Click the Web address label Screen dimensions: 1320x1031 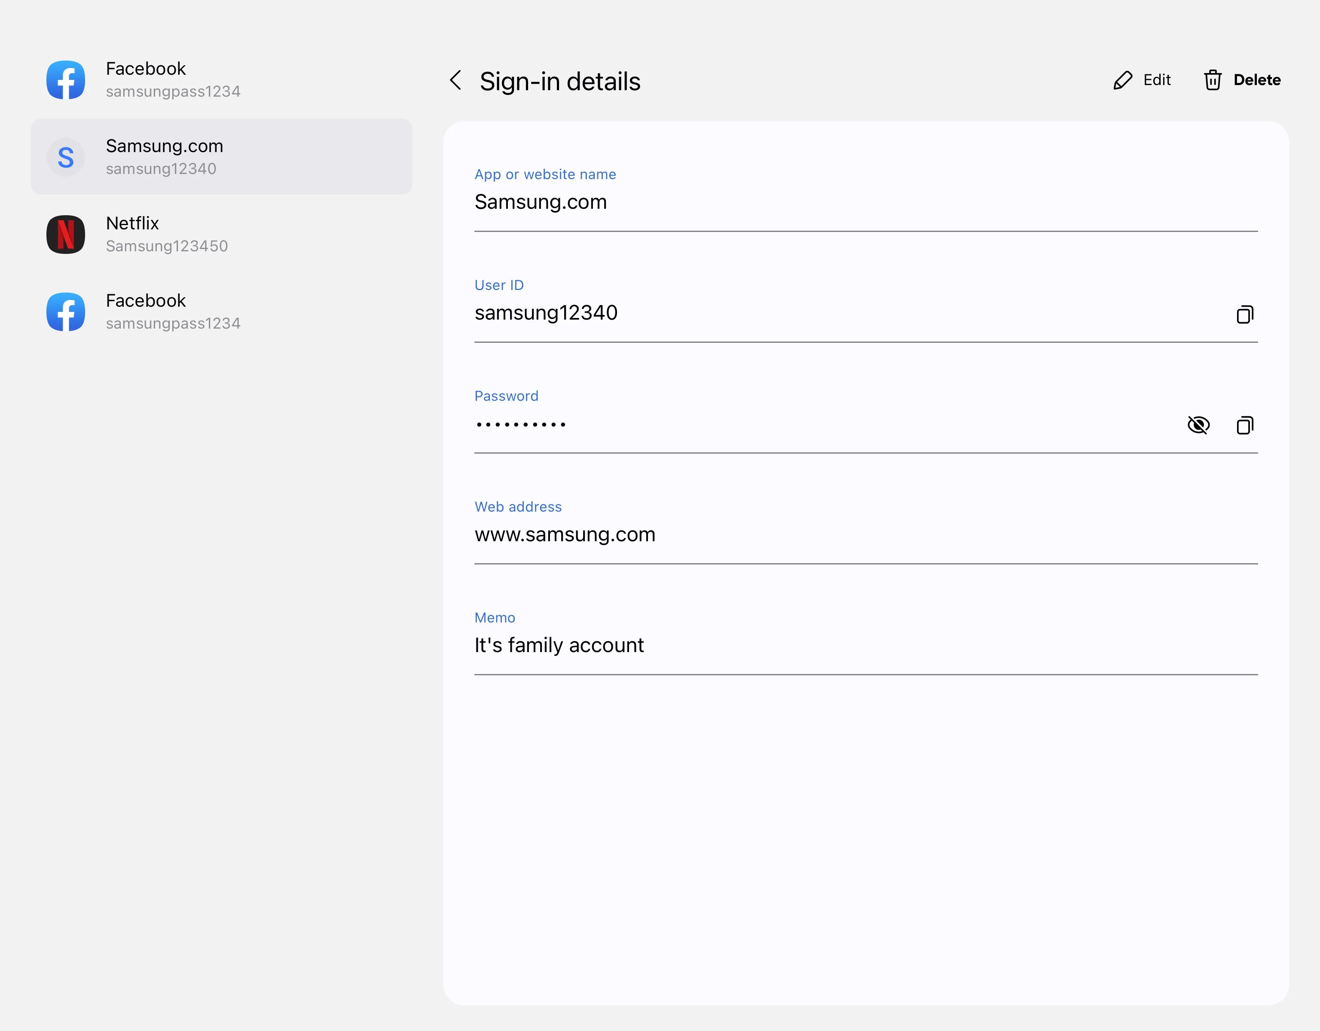pyautogui.click(x=518, y=507)
